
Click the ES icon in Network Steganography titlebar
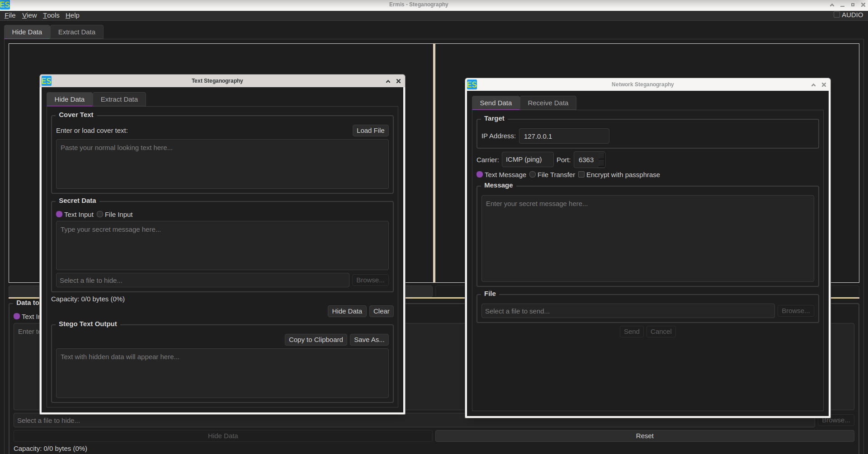click(472, 84)
